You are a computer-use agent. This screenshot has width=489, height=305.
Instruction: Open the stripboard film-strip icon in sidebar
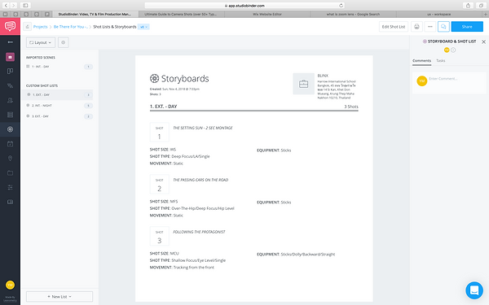click(x=10, y=115)
